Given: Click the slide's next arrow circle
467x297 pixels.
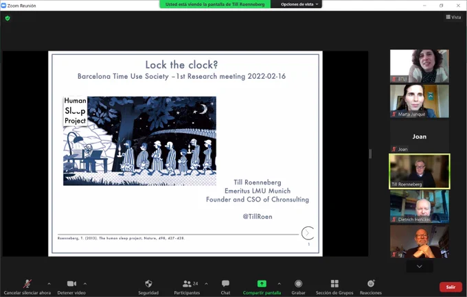Looking at the screenshot, I should point(308,233).
